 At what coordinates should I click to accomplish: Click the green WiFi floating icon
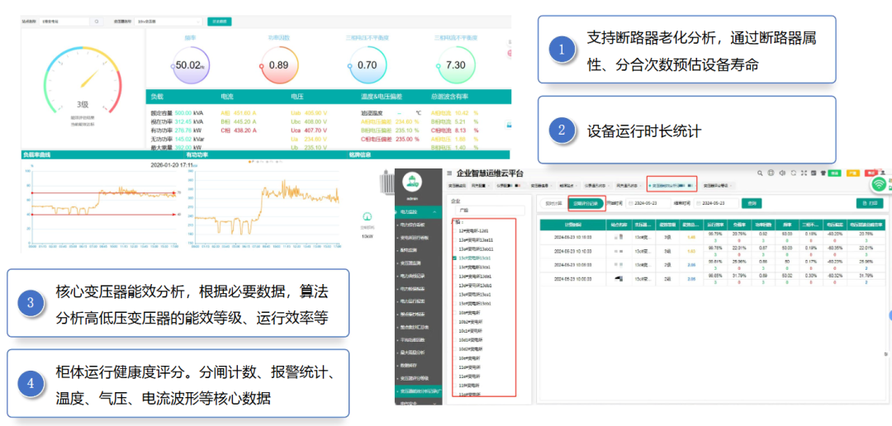click(880, 184)
